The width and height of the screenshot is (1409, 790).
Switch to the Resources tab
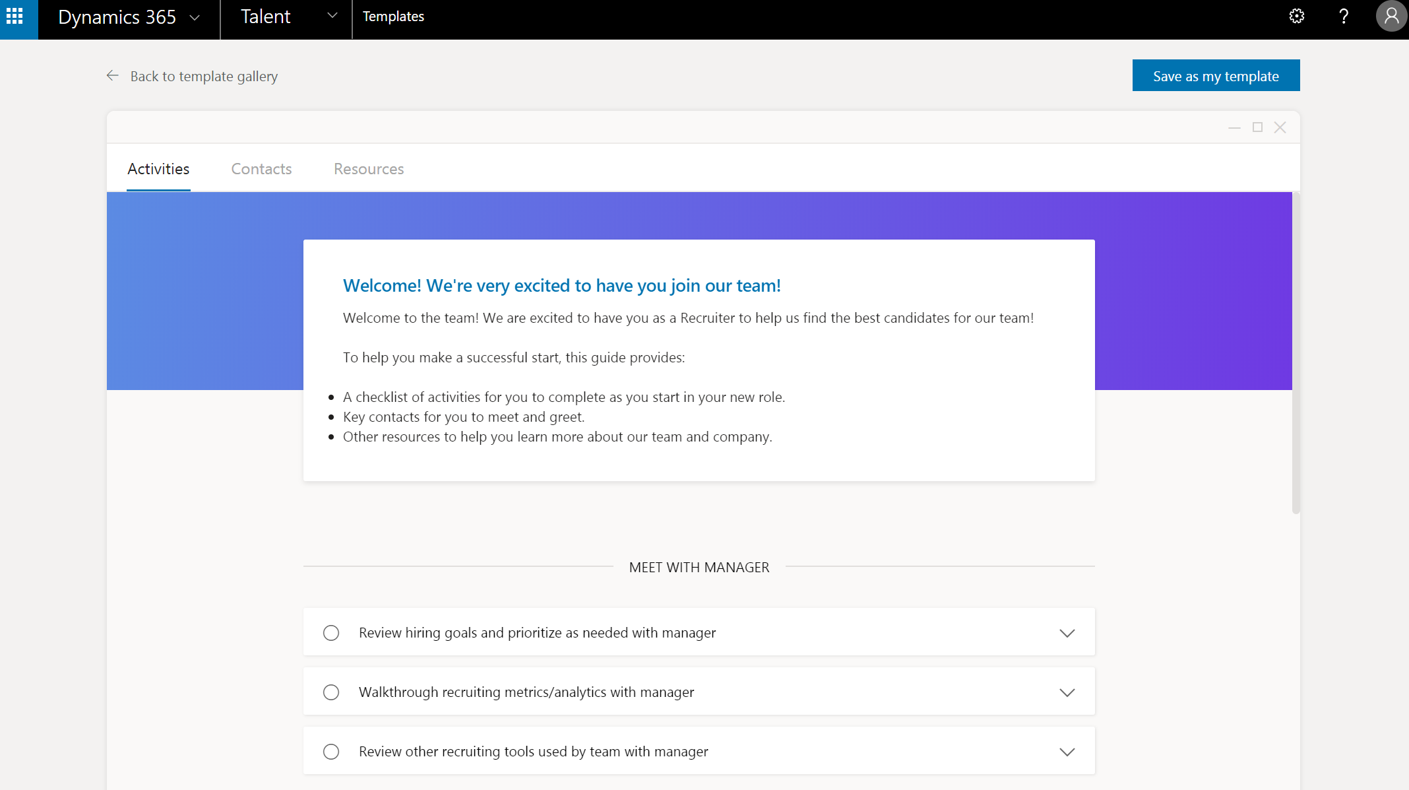(368, 169)
